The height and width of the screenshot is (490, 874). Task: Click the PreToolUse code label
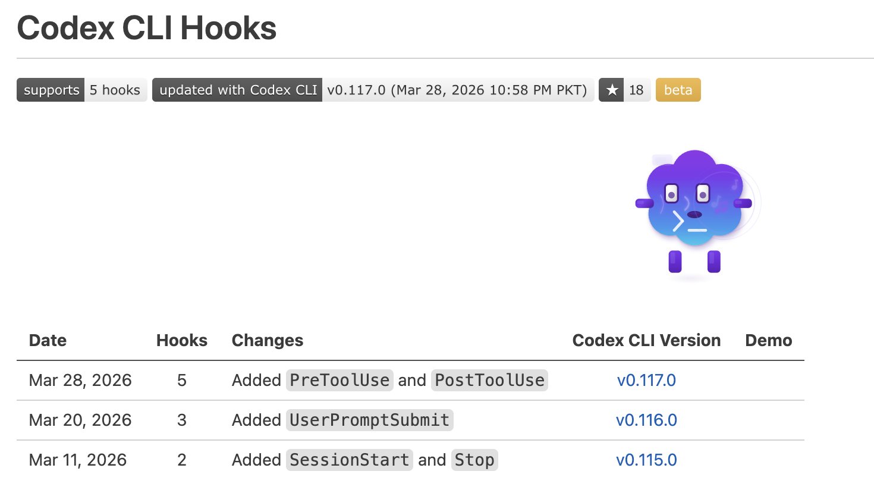click(339, 381)
